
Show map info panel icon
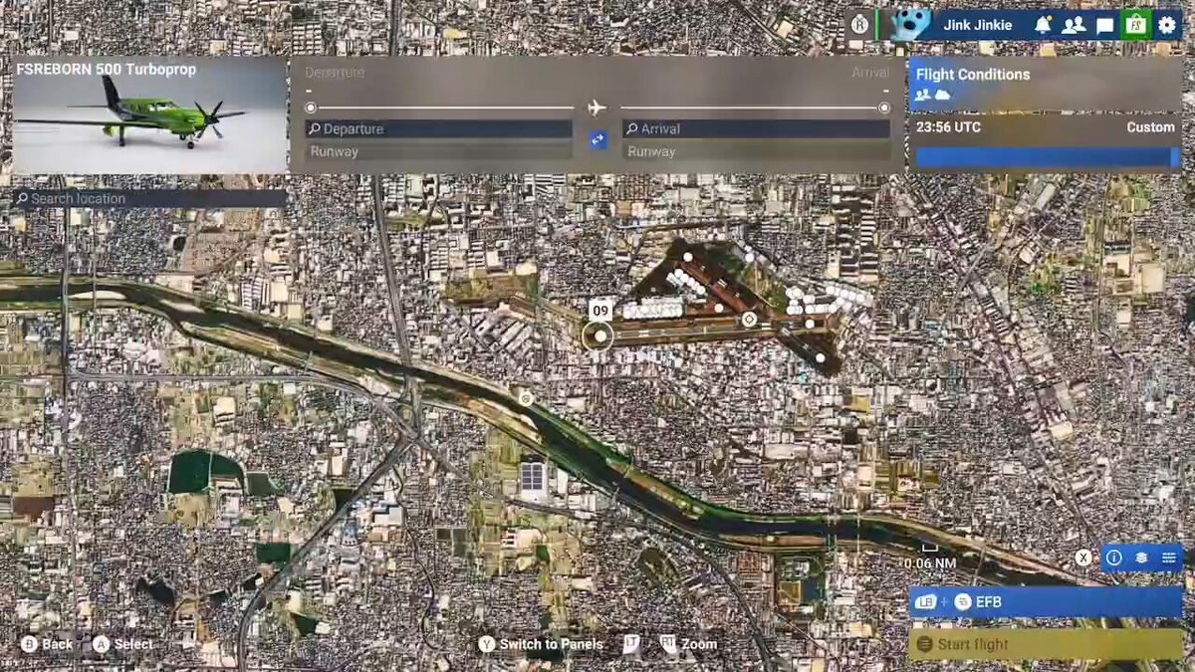[1114, 558]
